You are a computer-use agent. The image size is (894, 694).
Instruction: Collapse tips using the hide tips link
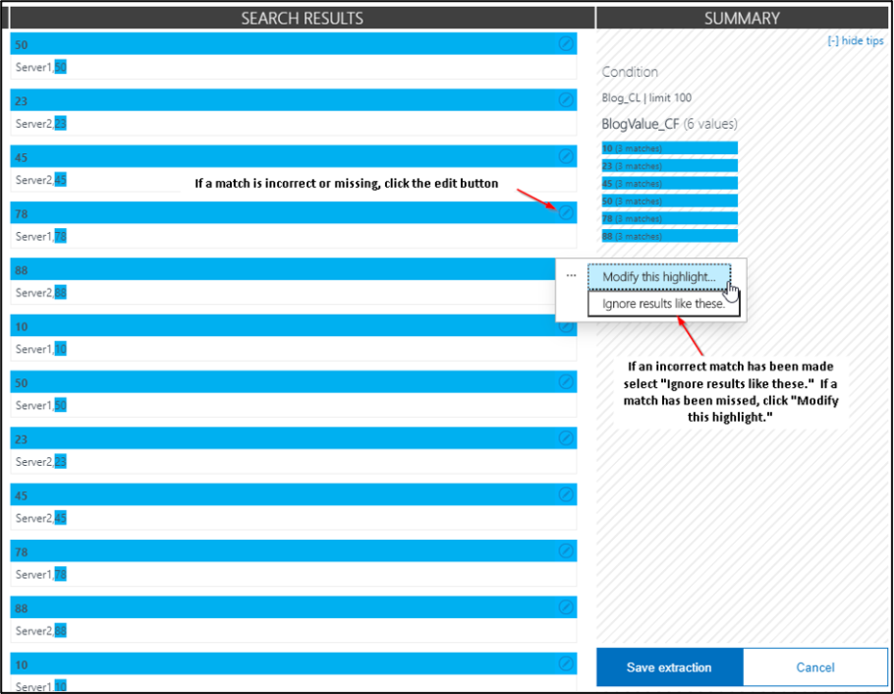pos(856,40)
